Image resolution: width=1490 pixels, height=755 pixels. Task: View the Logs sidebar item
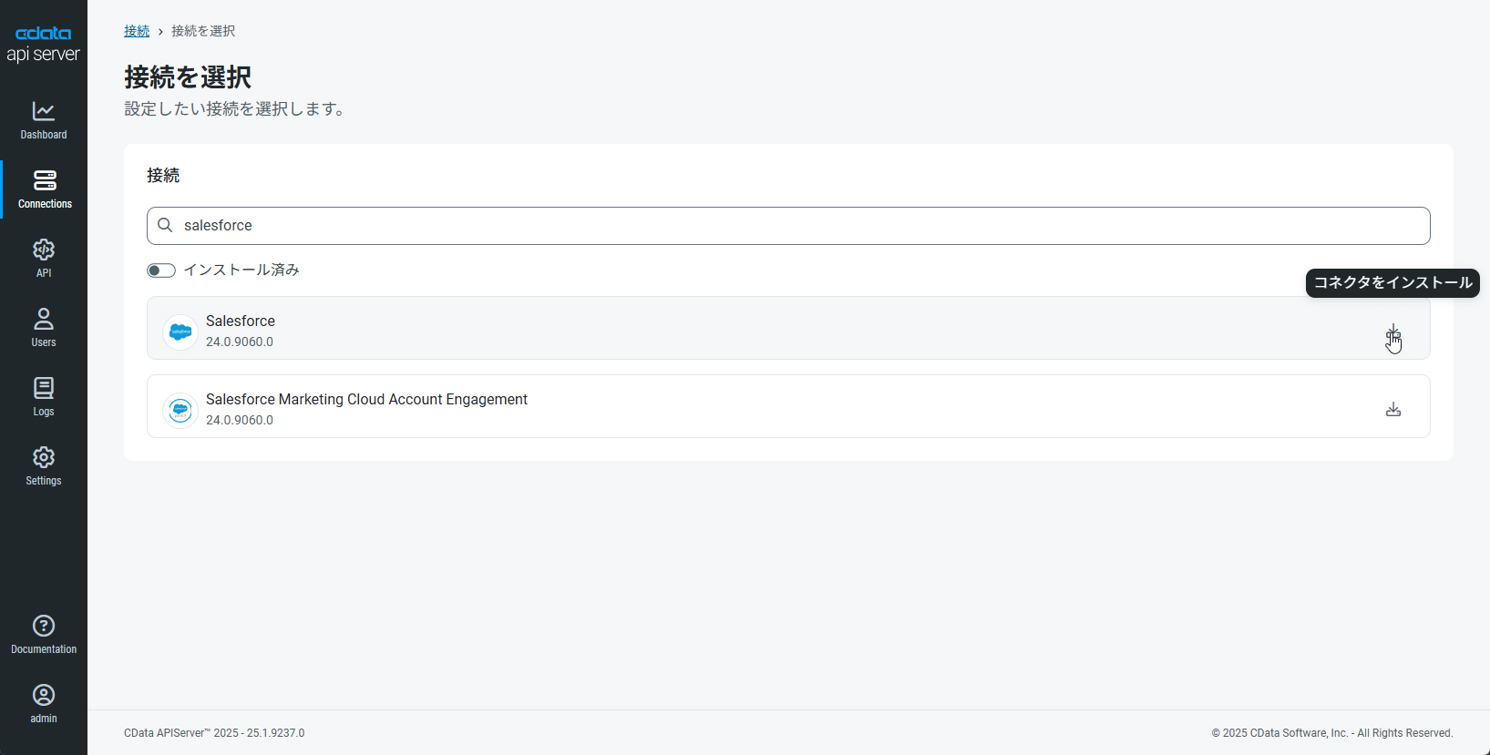coord(44,397)
